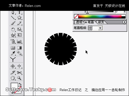Pick a color from the spectrum bar
129x96 pixels.
point(100,17)
